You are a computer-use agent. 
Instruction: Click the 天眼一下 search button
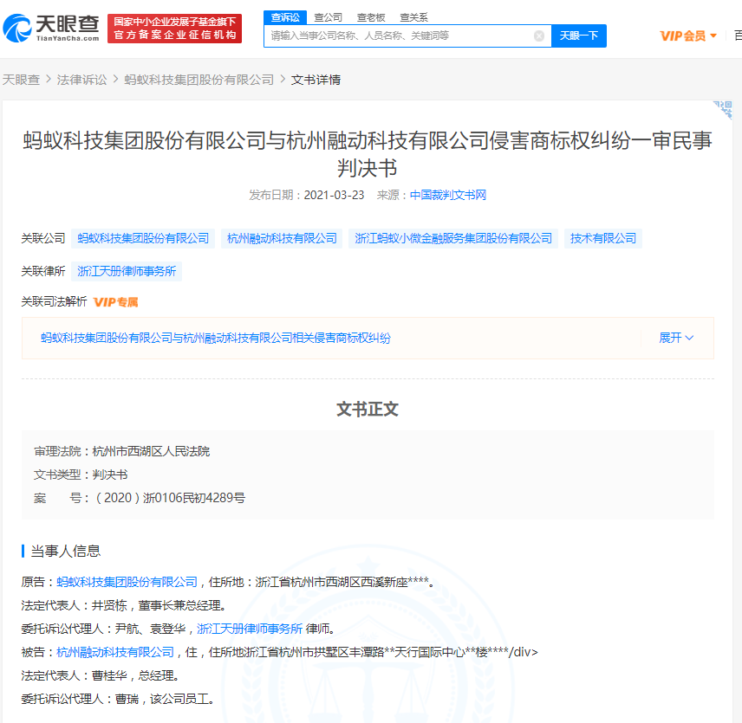[x=579, y=36]
